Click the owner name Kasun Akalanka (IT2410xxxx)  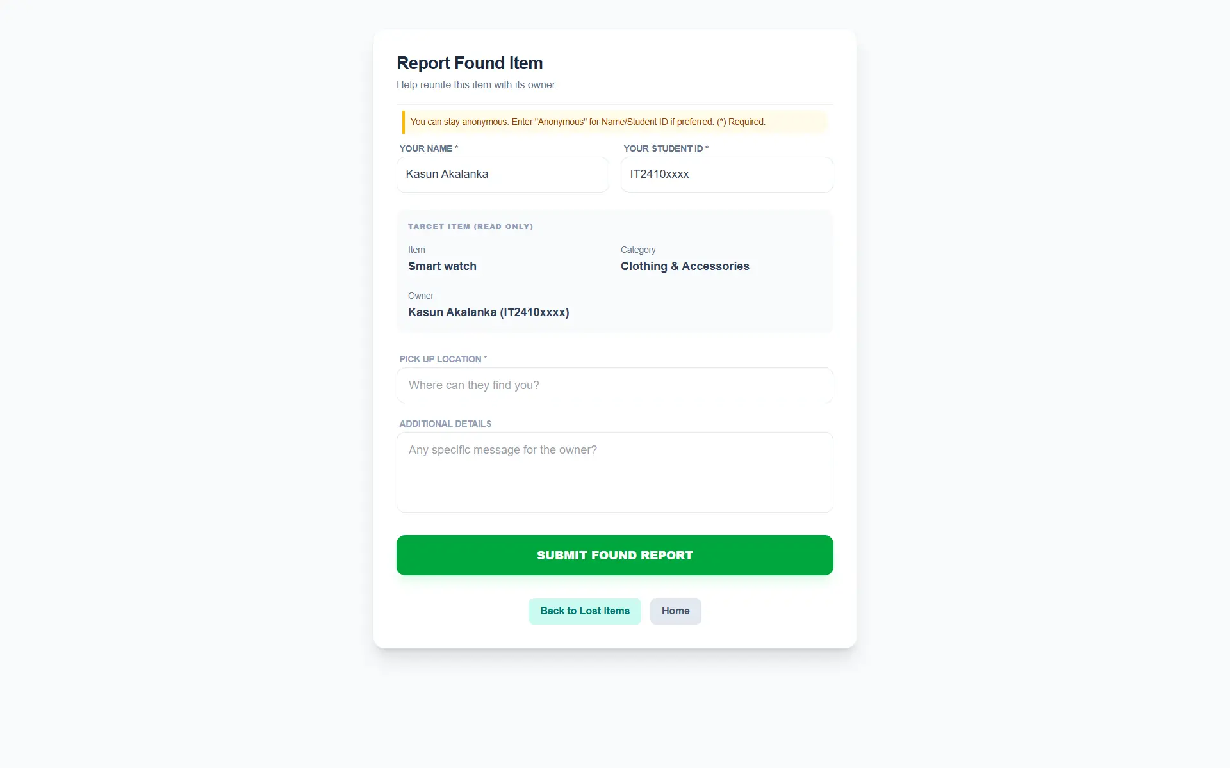pyautogui.click(x=488, y=312)
